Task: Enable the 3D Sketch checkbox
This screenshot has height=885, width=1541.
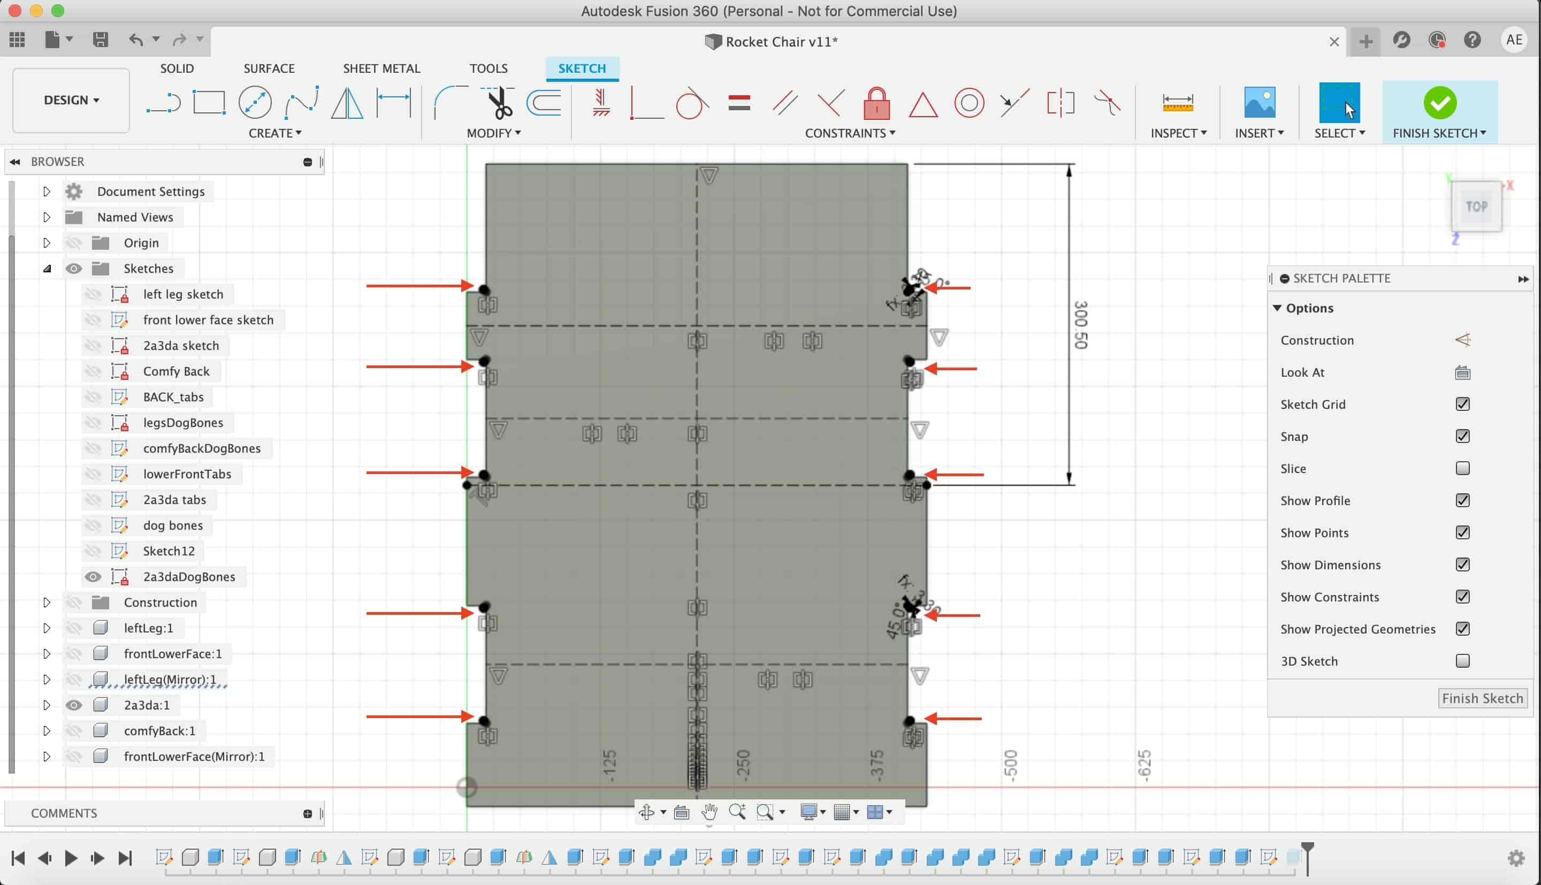Action: (1462, 661)
